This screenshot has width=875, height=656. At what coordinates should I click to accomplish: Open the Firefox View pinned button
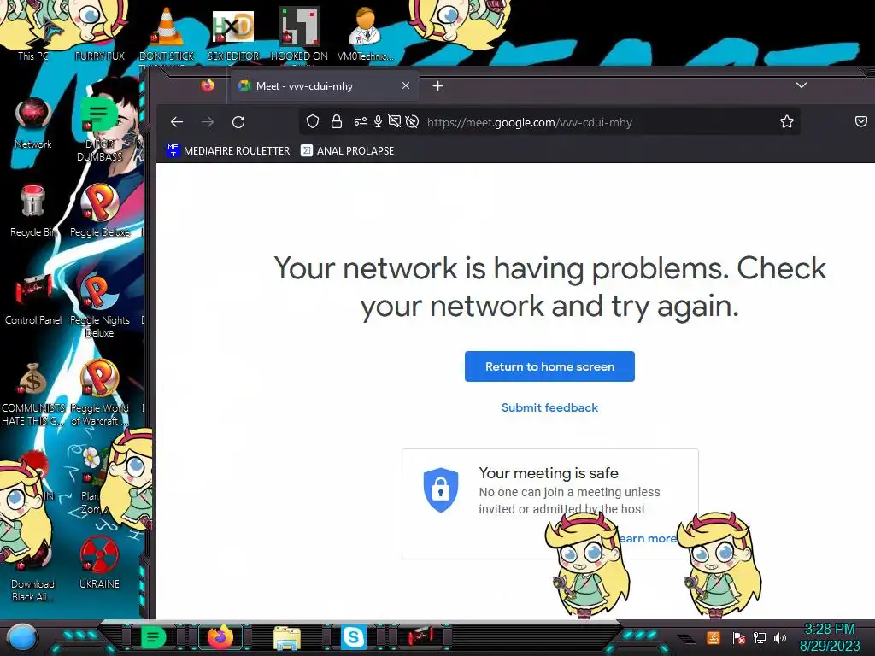point(208,85)
